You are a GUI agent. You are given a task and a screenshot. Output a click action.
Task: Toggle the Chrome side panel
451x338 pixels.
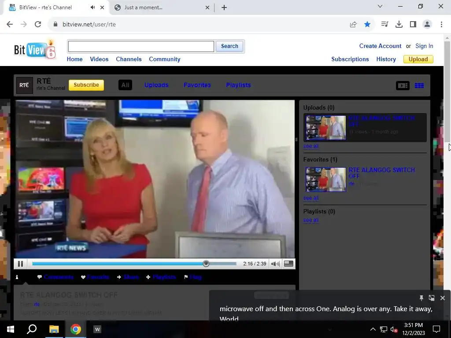click(413, 25)
